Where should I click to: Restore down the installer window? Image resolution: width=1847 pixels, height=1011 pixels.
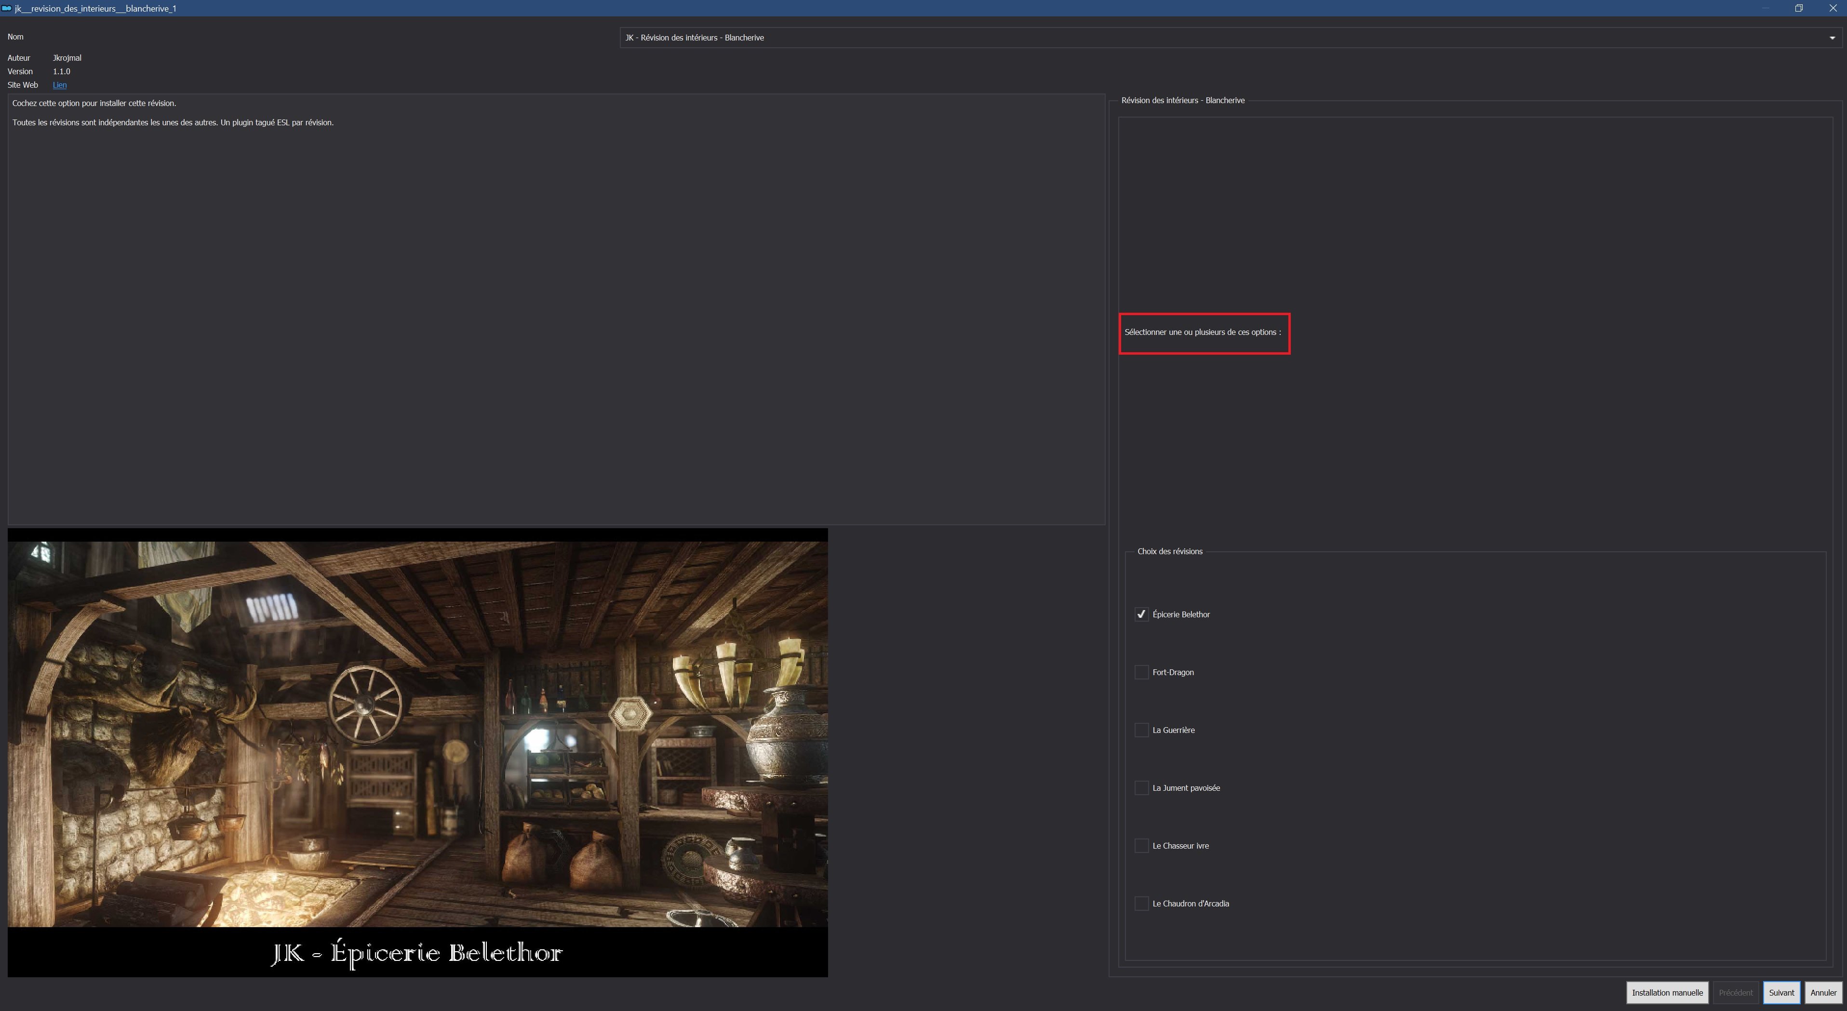point(1798,8)
